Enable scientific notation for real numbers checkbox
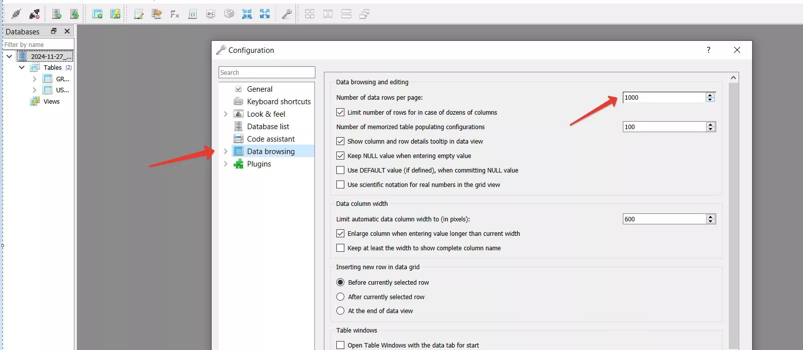This screenshot has width=803, height=350. click(x=340, y=184)
